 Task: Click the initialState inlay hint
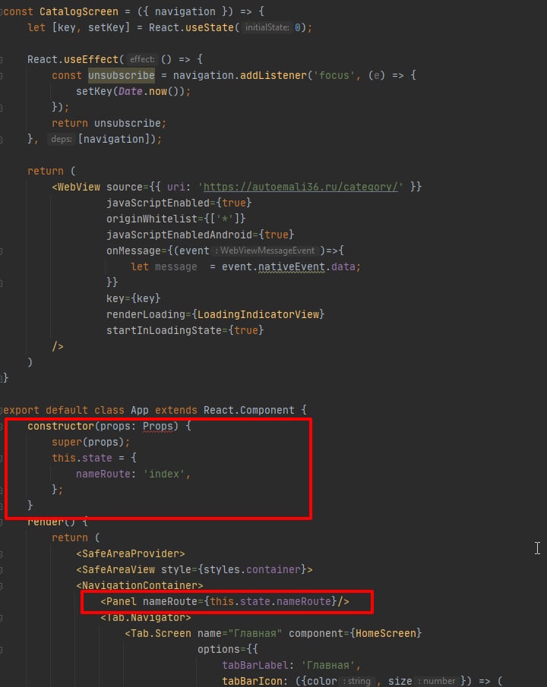[267, 27]
